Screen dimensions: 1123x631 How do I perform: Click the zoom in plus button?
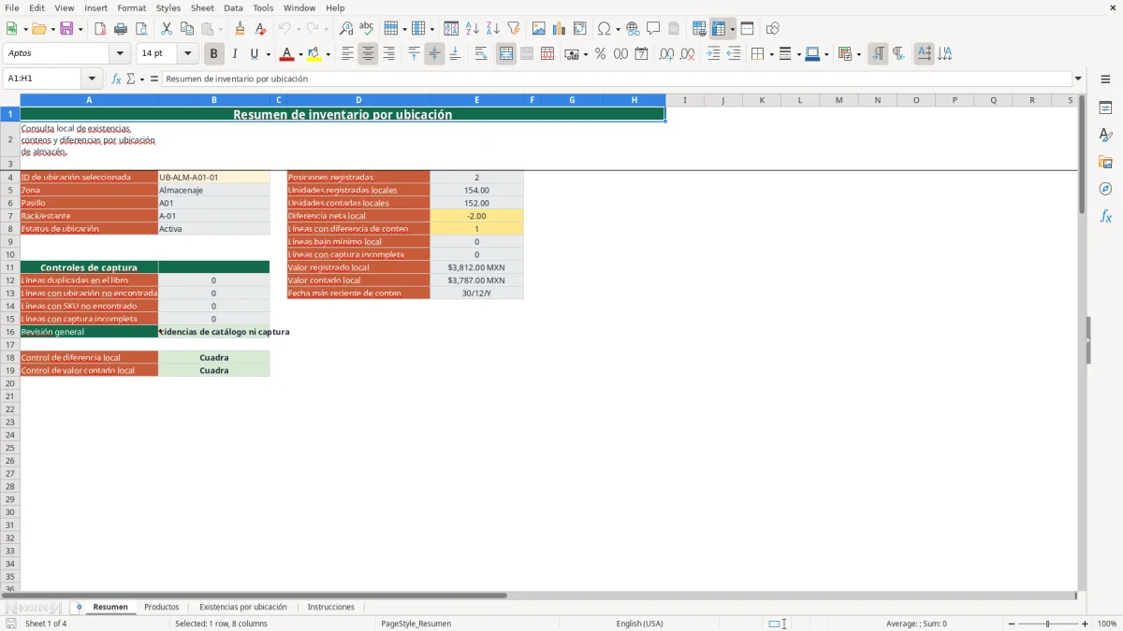pyautogui.click(x=1086, y=624)
